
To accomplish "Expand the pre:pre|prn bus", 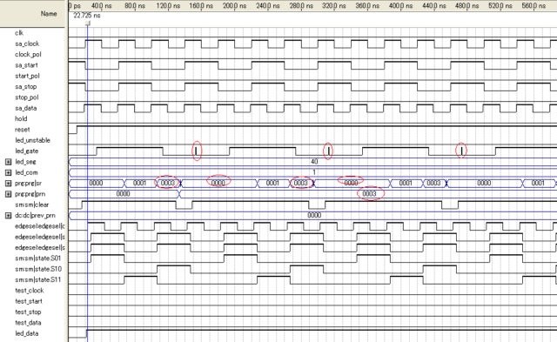I will 8,194.
